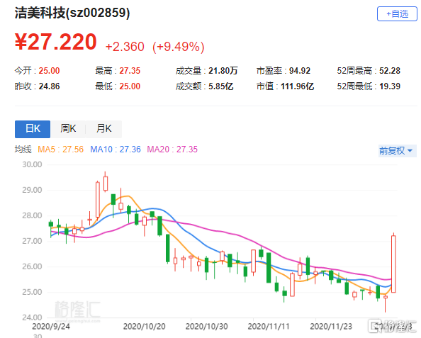Switch to the 周K weekly chart tab

(68, 129)
